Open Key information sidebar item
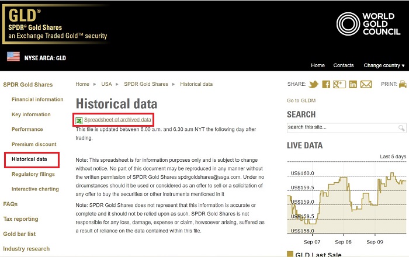409x257 pixels. [x=31, y=114]
